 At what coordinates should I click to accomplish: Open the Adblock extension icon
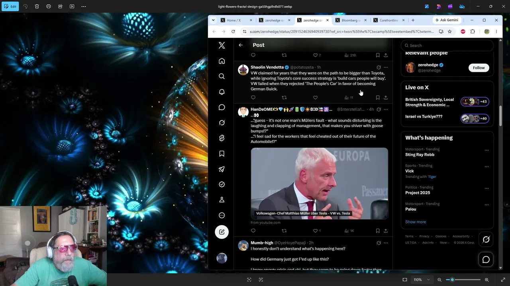[x=463, y=31]
